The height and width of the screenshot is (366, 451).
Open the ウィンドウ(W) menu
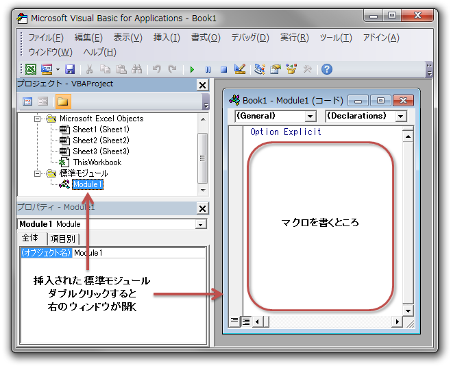click(x=50, y=52)
